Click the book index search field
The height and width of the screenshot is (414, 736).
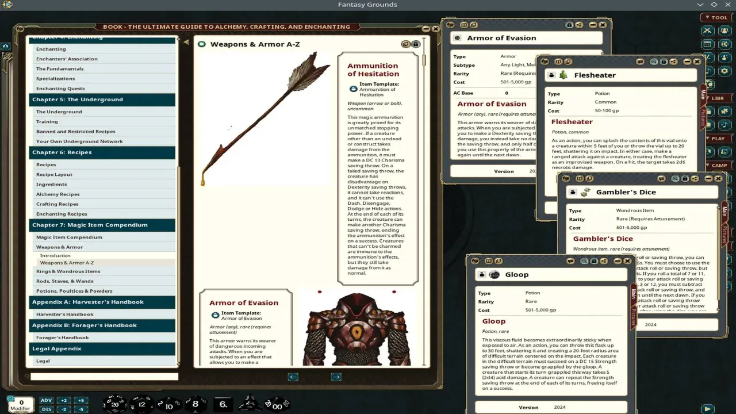coord(104,377)
